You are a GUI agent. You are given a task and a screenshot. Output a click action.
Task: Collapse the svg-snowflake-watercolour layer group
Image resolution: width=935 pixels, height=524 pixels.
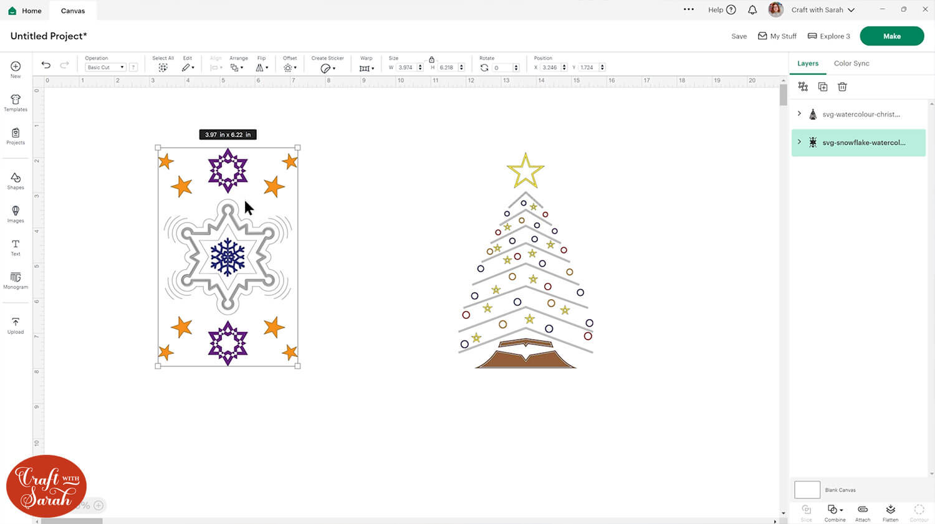click(799, 142)
